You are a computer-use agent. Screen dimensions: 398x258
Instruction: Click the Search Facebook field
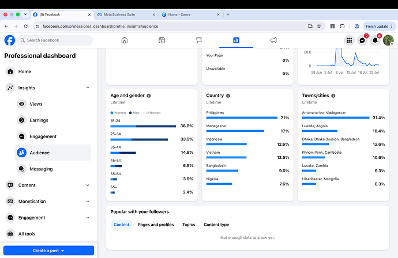[55, 40]
